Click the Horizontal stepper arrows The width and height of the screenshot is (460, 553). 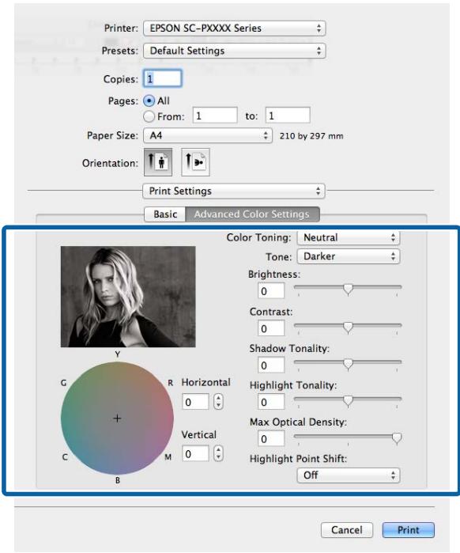point(218,402)
